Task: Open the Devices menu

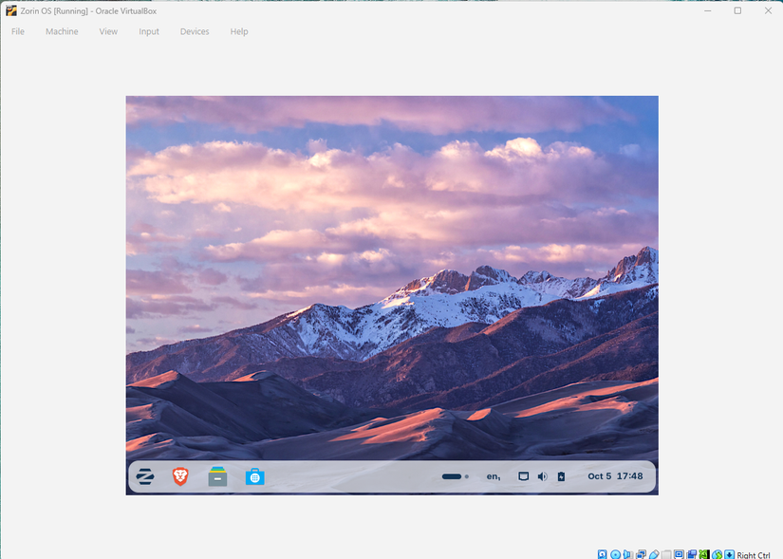Action: click(x=195, y=31)
